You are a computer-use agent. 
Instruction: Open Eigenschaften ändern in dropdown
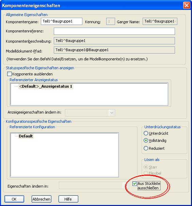pos(94,186)
